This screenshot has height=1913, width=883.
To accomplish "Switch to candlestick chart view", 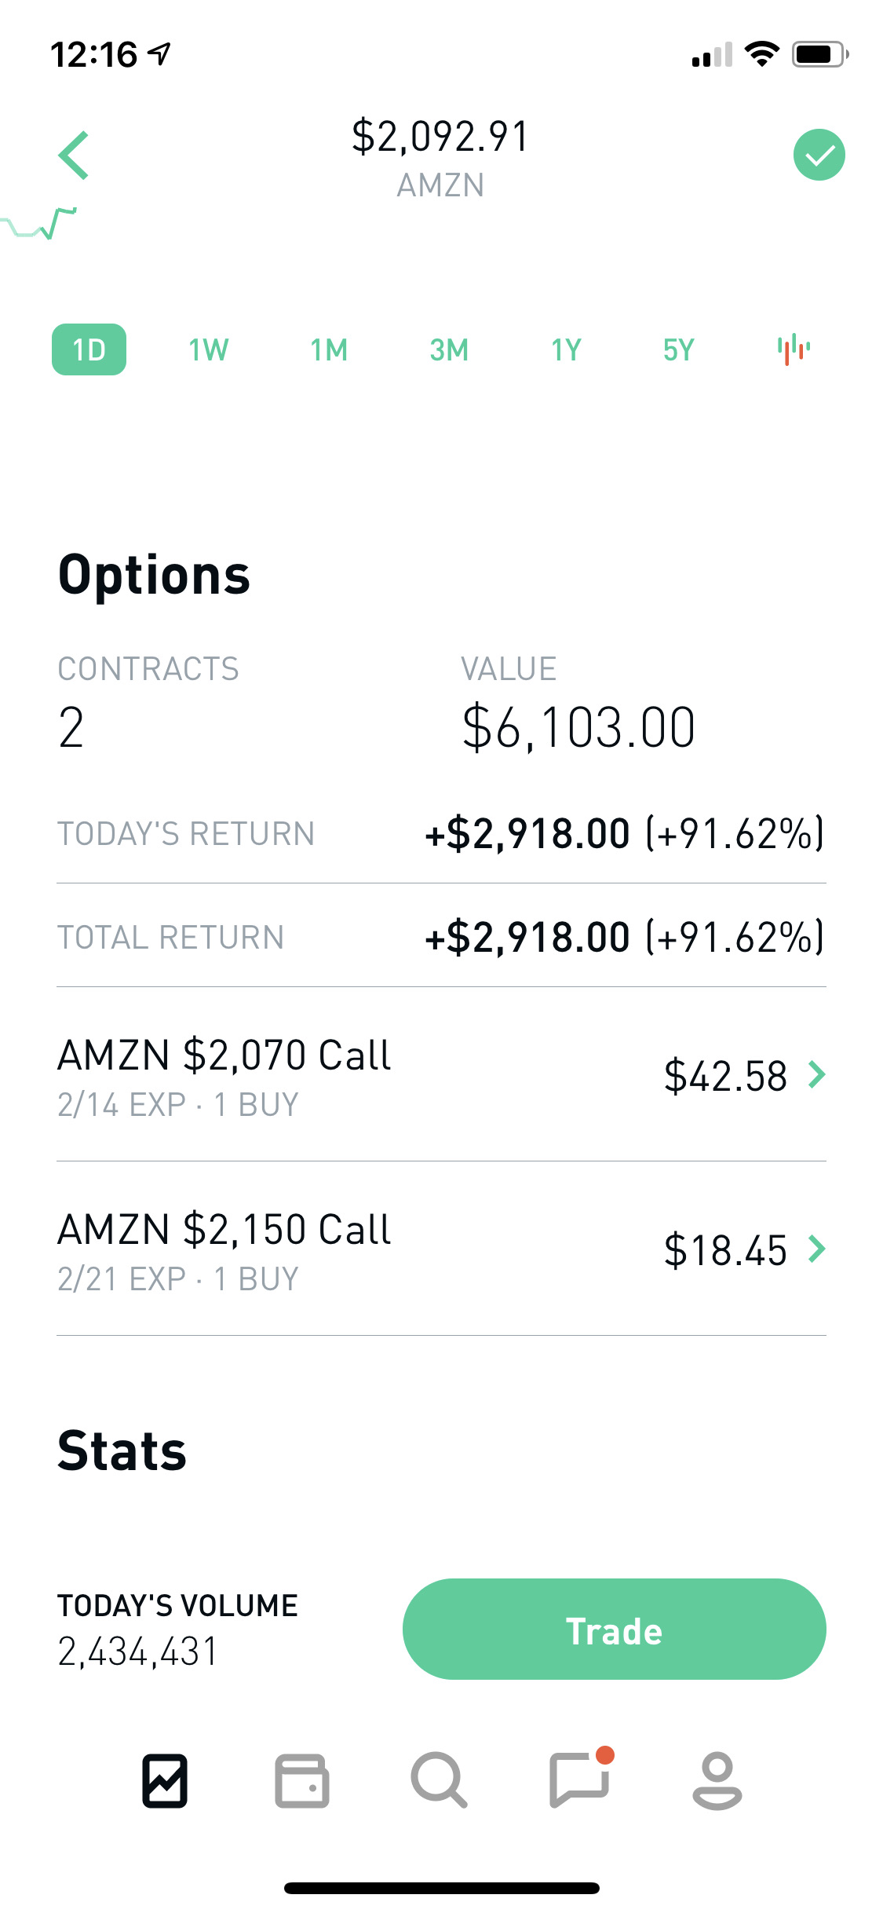I will tap(794, 349).
